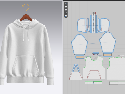The image size is (125, 94).
Task: Click the right drawstring on 3D hoodie
Action: 28,33
